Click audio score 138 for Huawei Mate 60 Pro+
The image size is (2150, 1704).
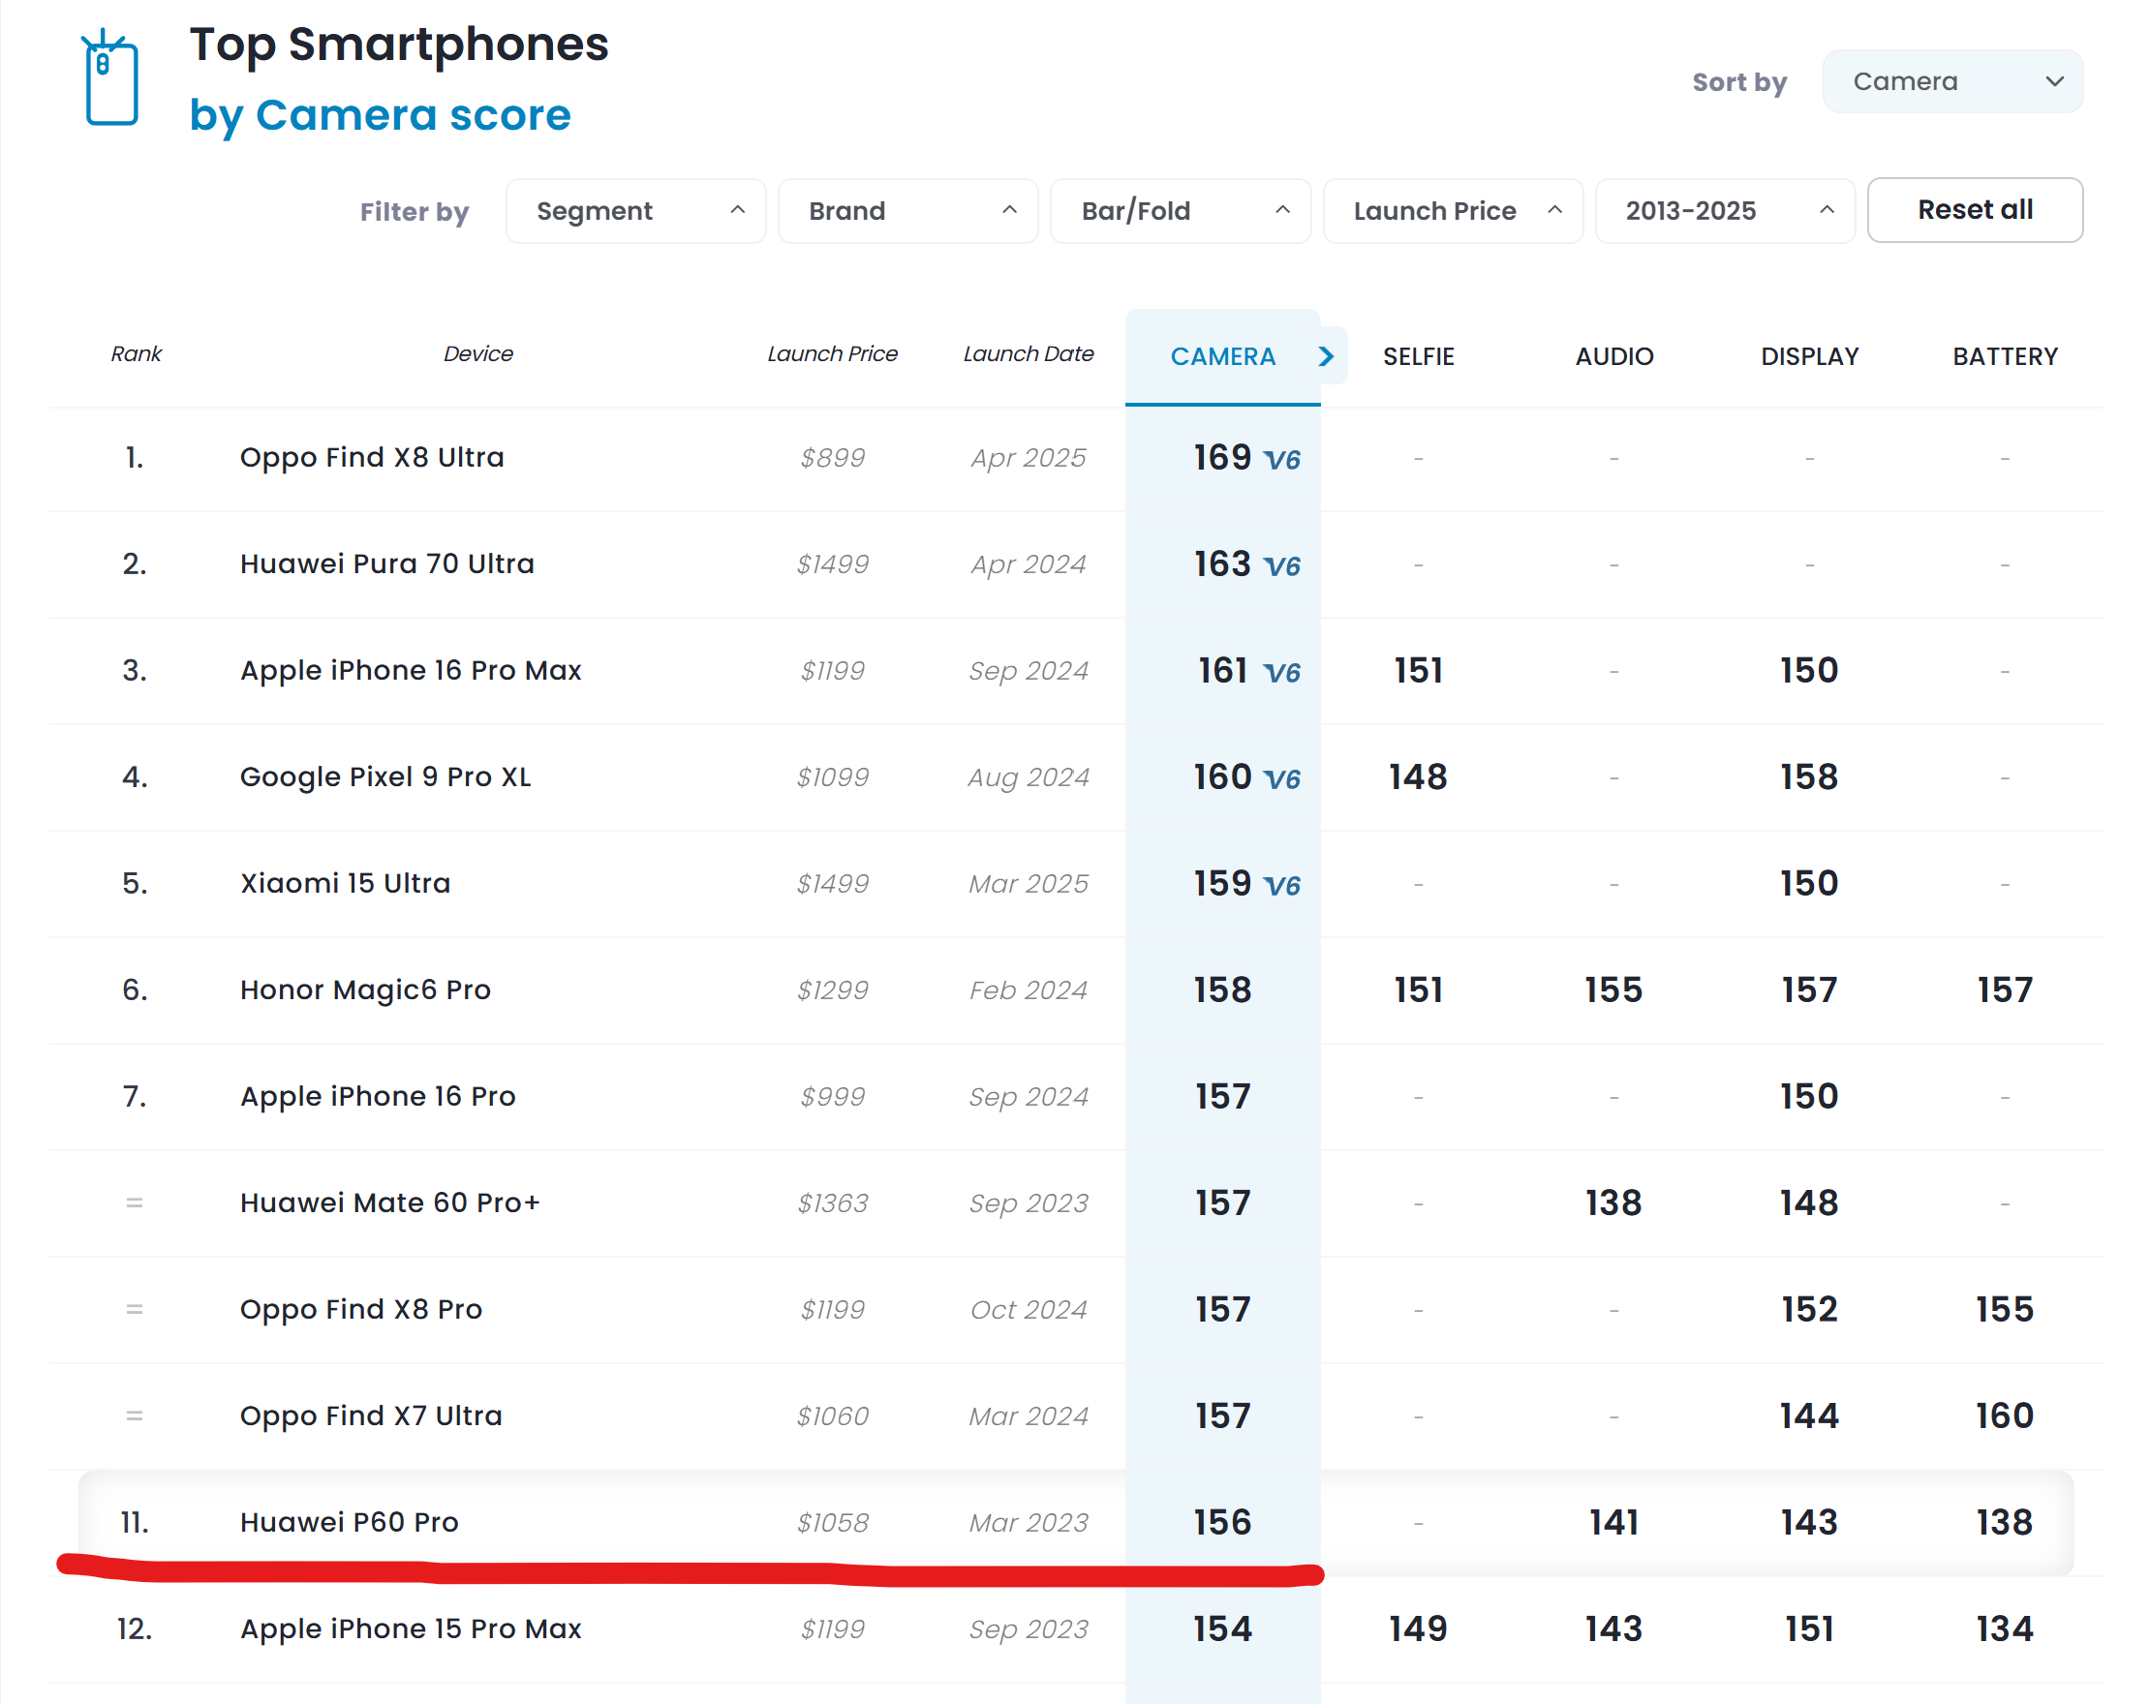tap(1613, 1203)
